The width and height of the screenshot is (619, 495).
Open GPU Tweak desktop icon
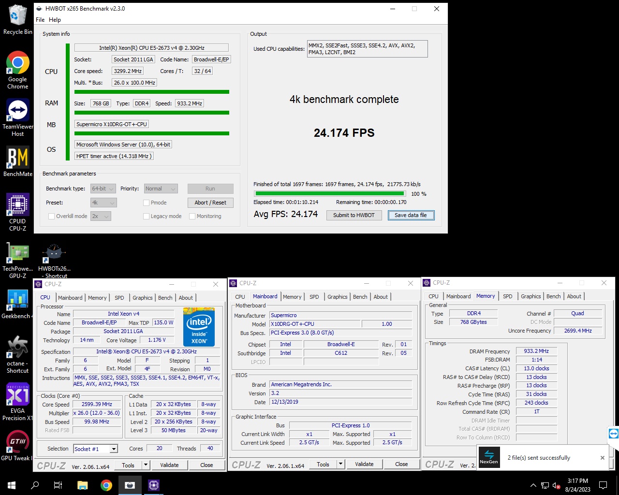click(x=17, y=445)
